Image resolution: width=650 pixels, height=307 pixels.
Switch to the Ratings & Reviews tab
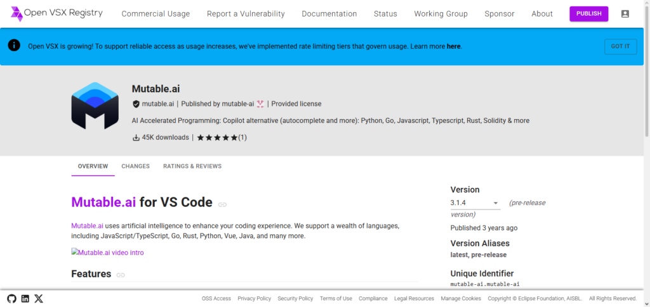(192, 166)
